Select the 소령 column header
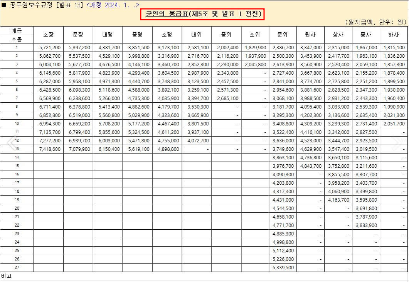The width and height of the screenshot is (409, 282). [x=167, y=35]
